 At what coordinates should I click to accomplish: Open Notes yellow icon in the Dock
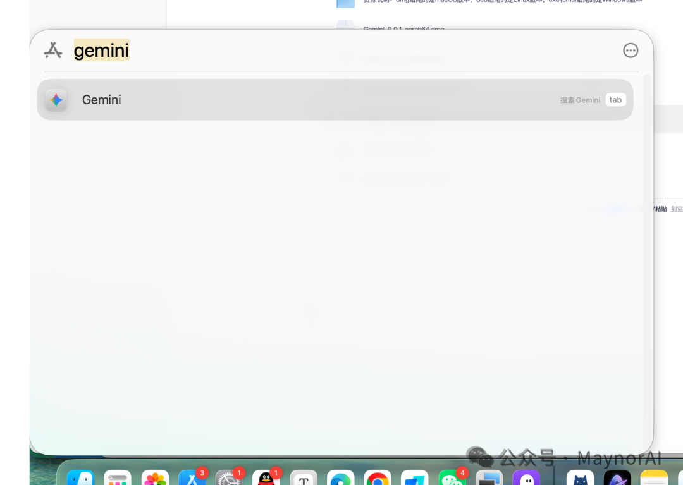(x=655, y=477)
